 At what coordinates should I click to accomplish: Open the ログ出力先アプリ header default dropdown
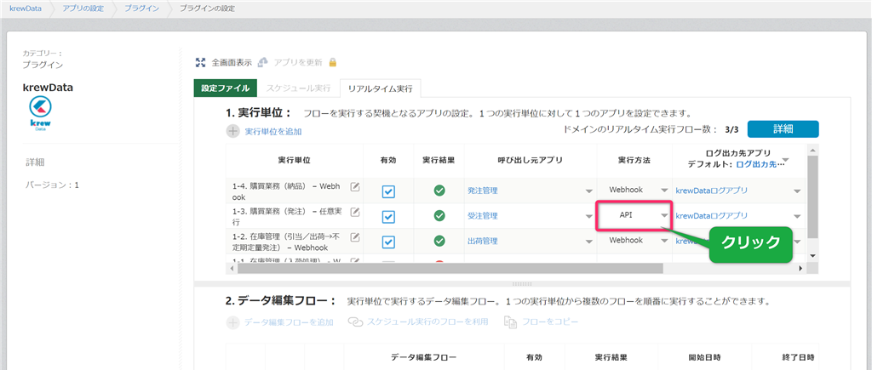[785, 160]
